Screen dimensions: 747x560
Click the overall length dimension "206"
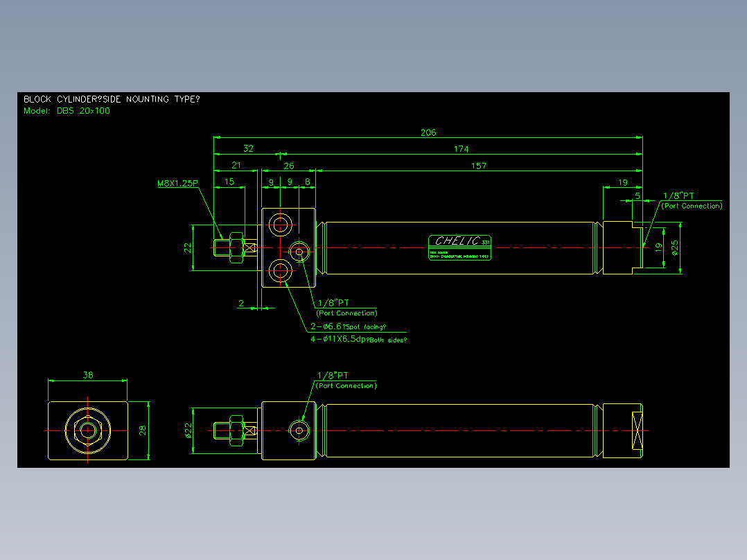pyautogui.click(x=428, y=132)
